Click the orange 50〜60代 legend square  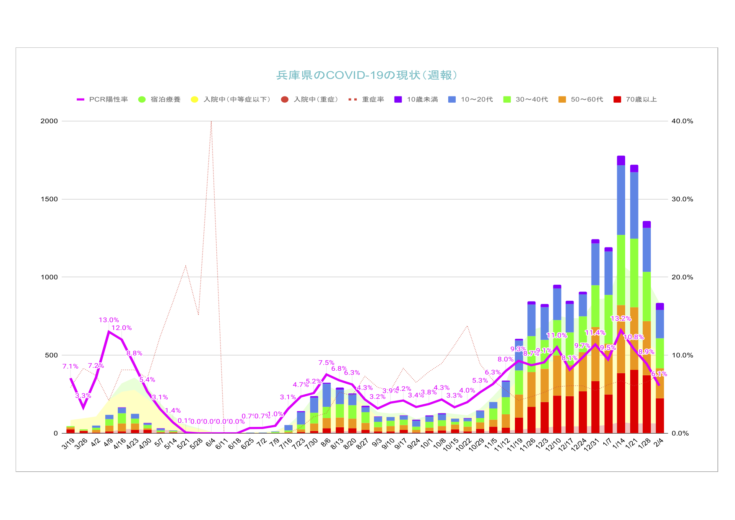[562, 99]
